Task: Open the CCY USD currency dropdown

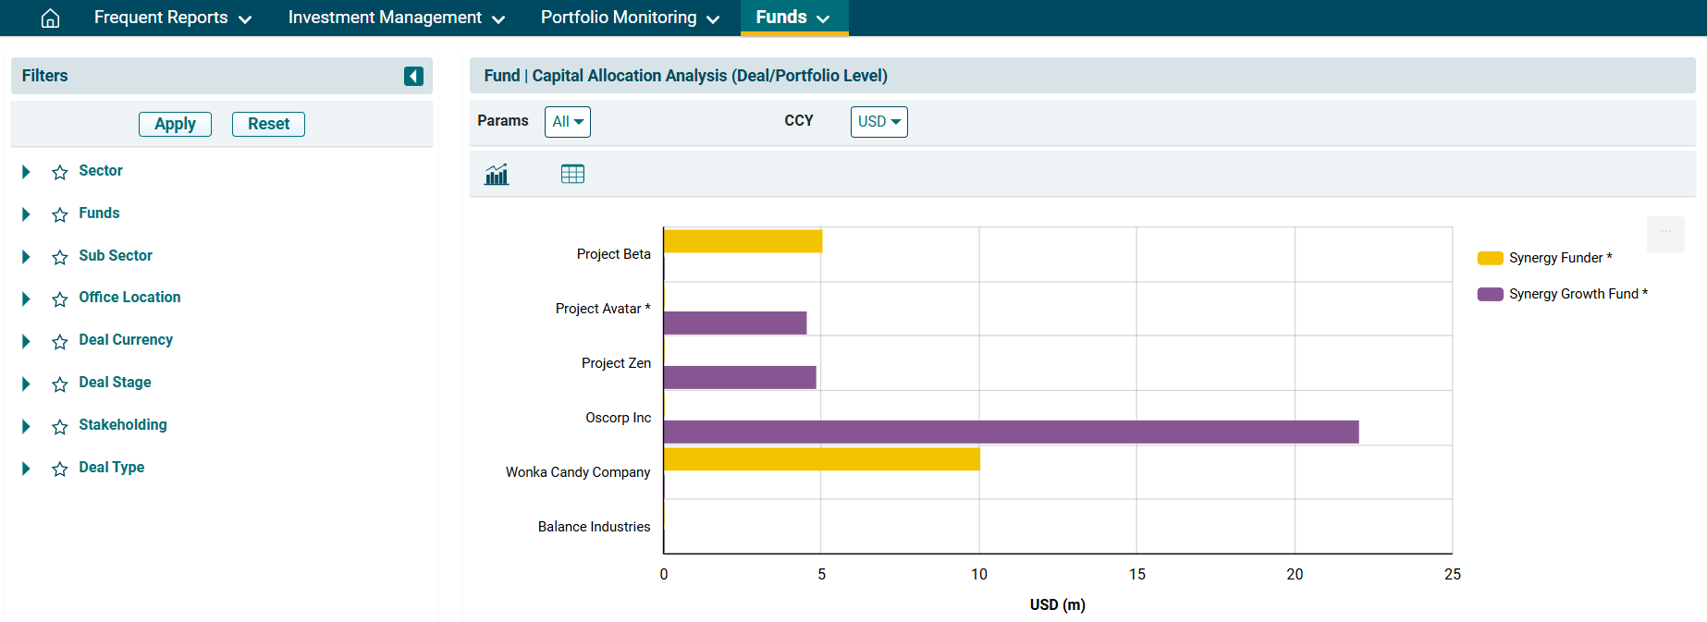Action: (x=878, y=122)
